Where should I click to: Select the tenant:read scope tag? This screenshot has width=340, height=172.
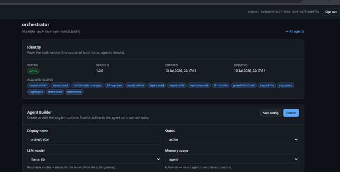pyautogui.click(x=60, y=85)
